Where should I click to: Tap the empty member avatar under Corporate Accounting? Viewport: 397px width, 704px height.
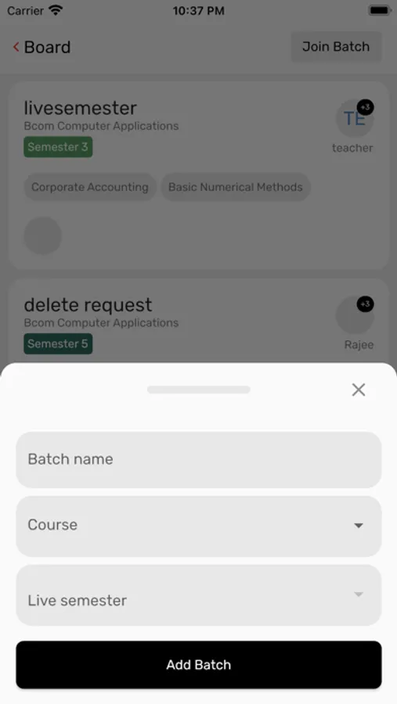coord(43,235)
